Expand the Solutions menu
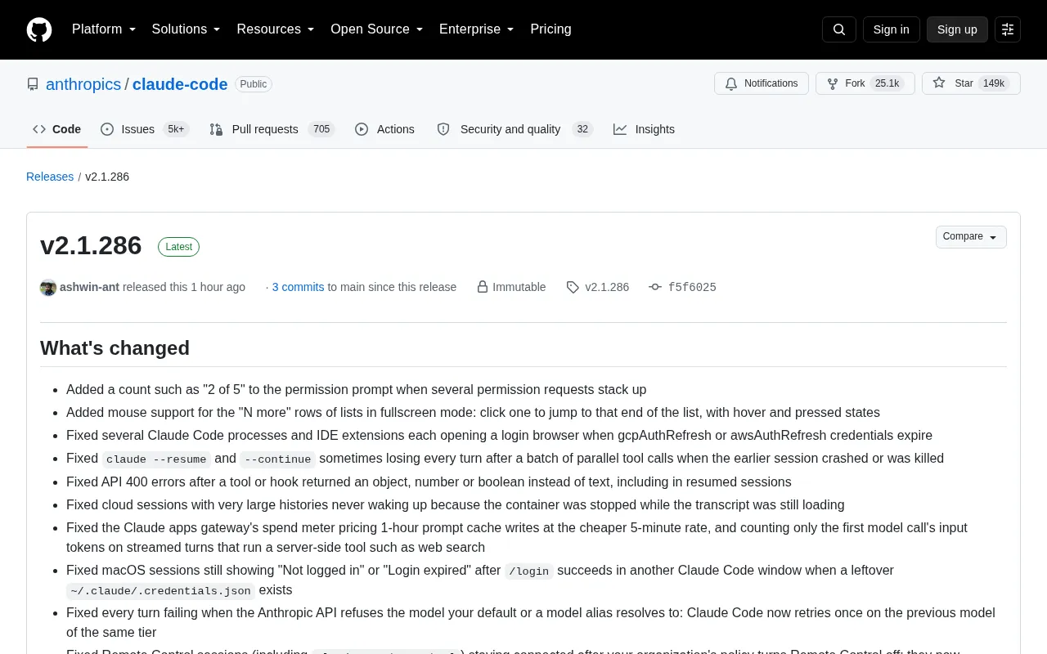This screenshot has height=654, width=1047. click(x=186, y=29)
